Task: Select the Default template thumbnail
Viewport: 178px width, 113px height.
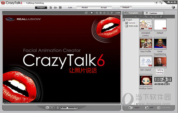Action: pyautogui.click(x=160, y=25)
